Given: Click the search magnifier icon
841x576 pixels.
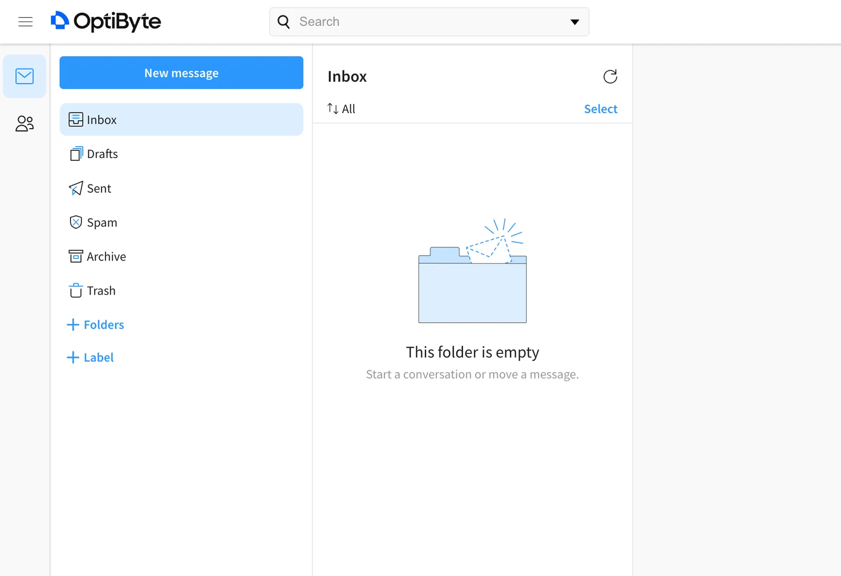Looking at the screenshot, I should 284,22.
